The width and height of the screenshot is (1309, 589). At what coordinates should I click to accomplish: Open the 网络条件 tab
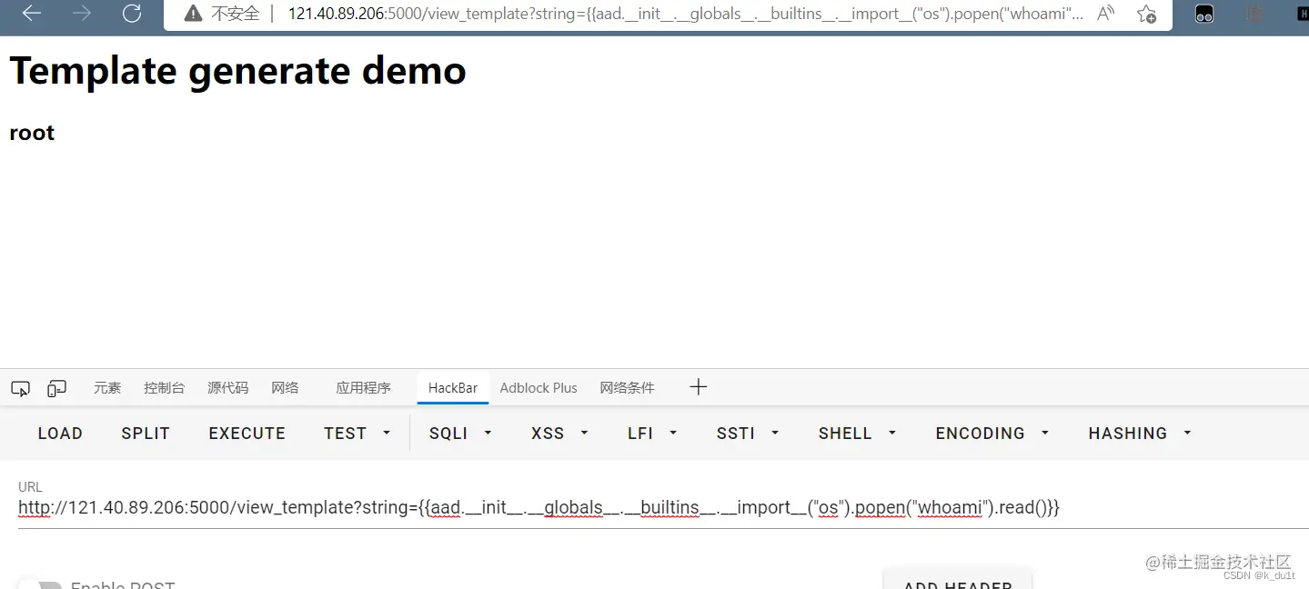(x=627, y=388)
